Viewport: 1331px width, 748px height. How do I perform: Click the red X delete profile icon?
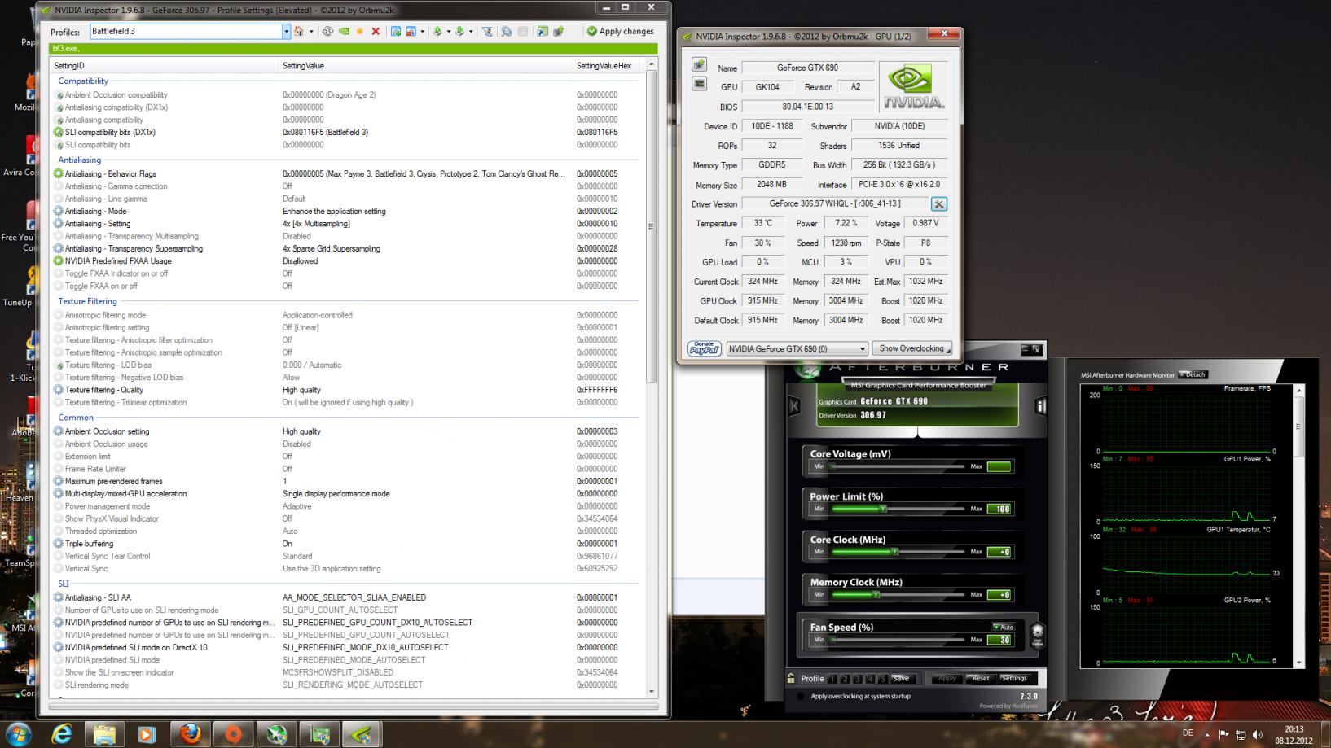pyautogui.click(x=376, y=32)
